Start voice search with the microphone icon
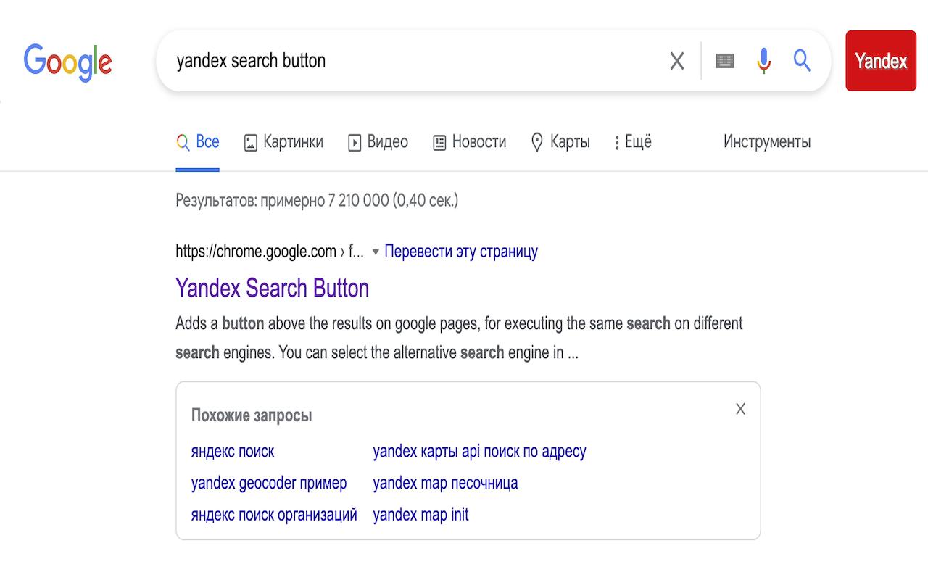Screen dimensions: 928x580 763,61
